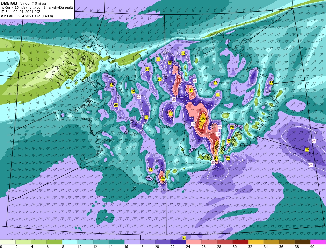Click the legend tick number '40'
The image size is (326, 249).
[312, 247]
